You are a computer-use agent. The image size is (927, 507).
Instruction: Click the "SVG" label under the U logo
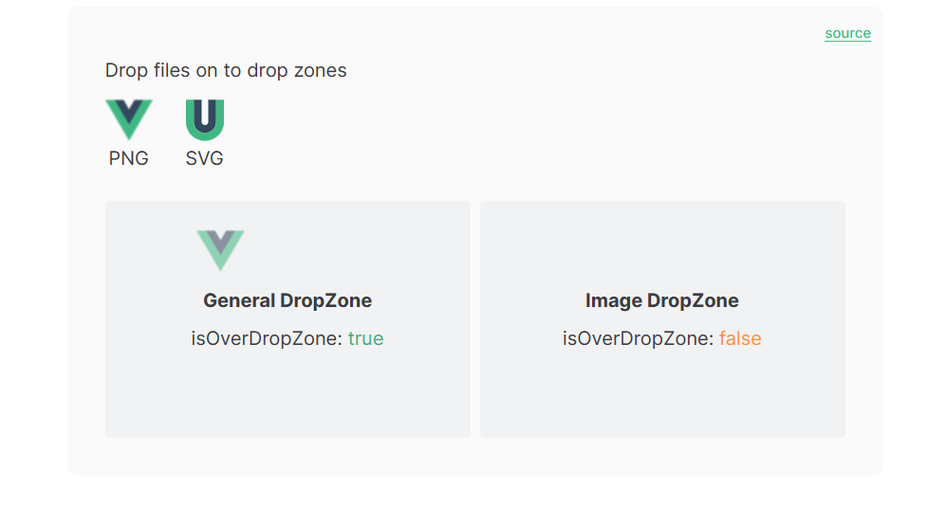[x=205, y=158]
